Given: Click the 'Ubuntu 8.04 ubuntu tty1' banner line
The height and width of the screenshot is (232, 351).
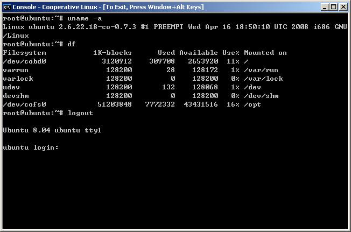Looking at the screenshot, I should click(x=52, y=130).
